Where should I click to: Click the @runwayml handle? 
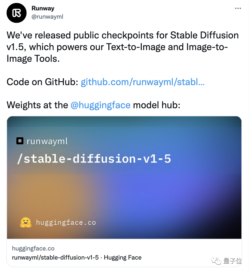(47, 17)
